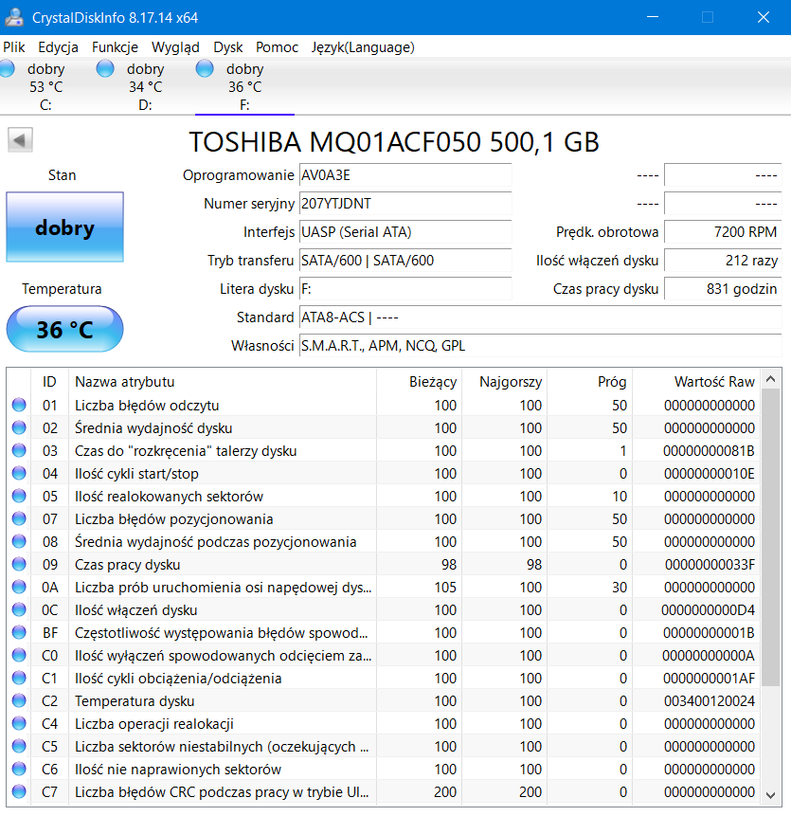Click raw value 003400120024

click(709, 701)
